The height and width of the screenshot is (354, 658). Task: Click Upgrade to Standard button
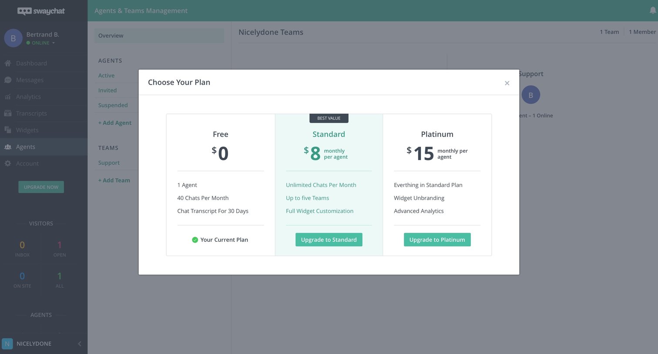coord(329,240)
